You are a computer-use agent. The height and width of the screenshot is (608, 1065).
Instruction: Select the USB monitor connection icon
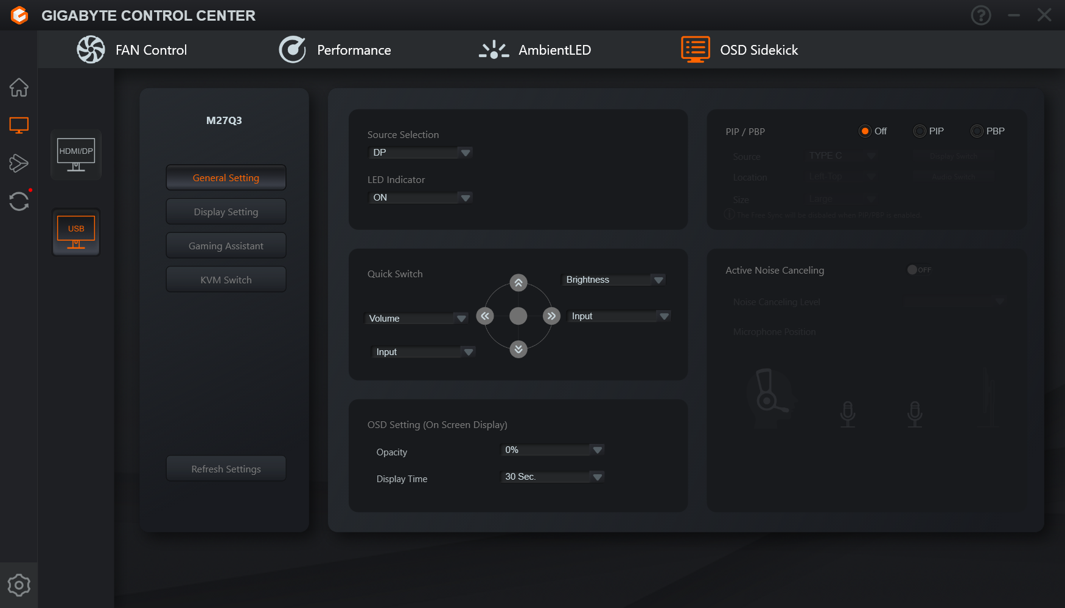click(76, 232)
